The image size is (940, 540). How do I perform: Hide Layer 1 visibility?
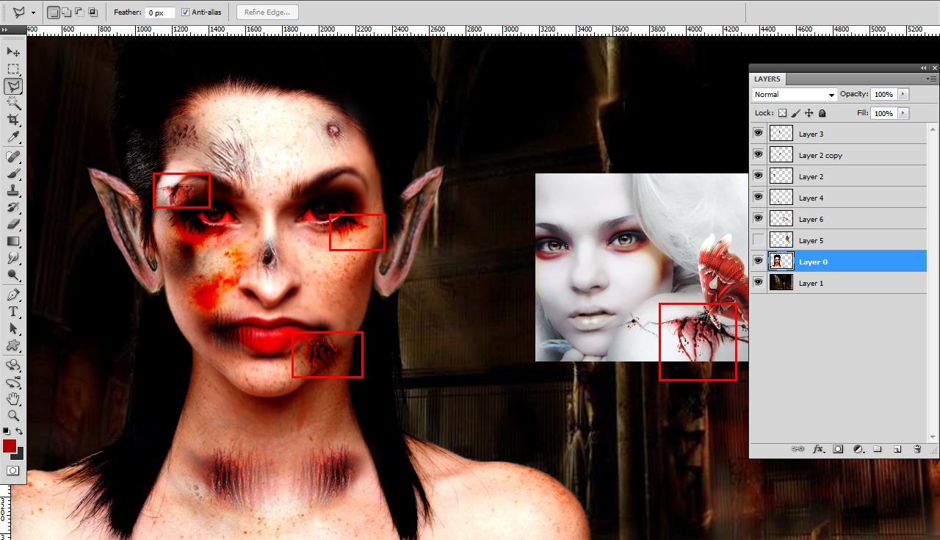[x=758, y=283]
